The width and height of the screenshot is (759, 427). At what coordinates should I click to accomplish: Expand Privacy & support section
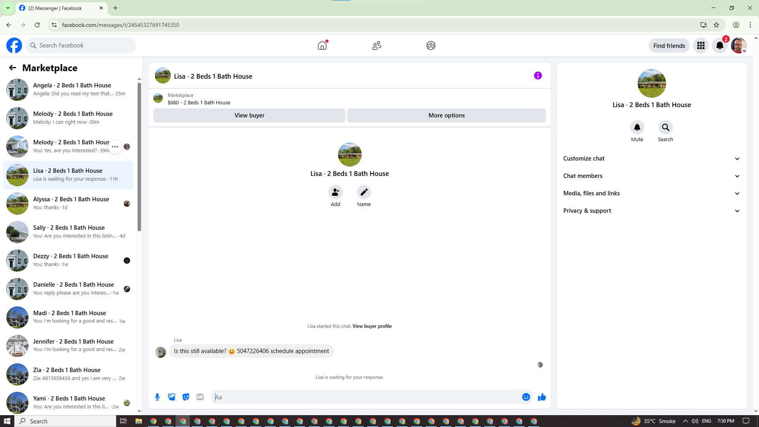tap(651, 211)
